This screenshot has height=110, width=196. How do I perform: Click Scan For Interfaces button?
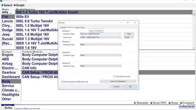[118, 82]
